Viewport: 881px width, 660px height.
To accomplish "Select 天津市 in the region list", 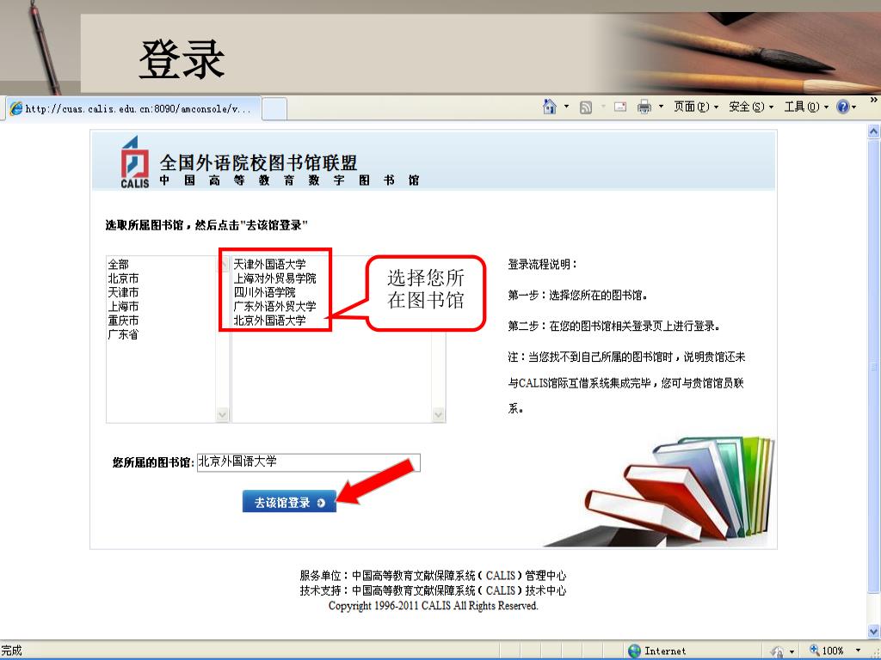I will pos(123,292).
